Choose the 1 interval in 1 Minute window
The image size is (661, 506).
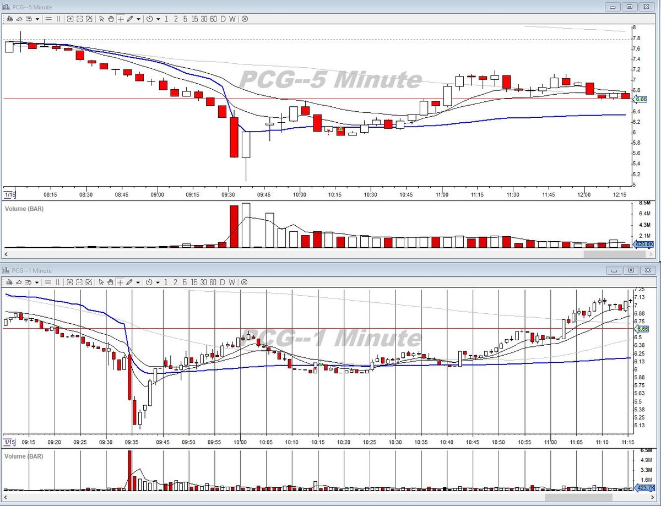point(166,282)
